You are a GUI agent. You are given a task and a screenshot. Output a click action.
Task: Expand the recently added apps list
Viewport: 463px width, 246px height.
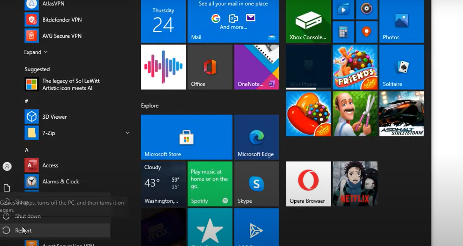click(x=36, y=52)
